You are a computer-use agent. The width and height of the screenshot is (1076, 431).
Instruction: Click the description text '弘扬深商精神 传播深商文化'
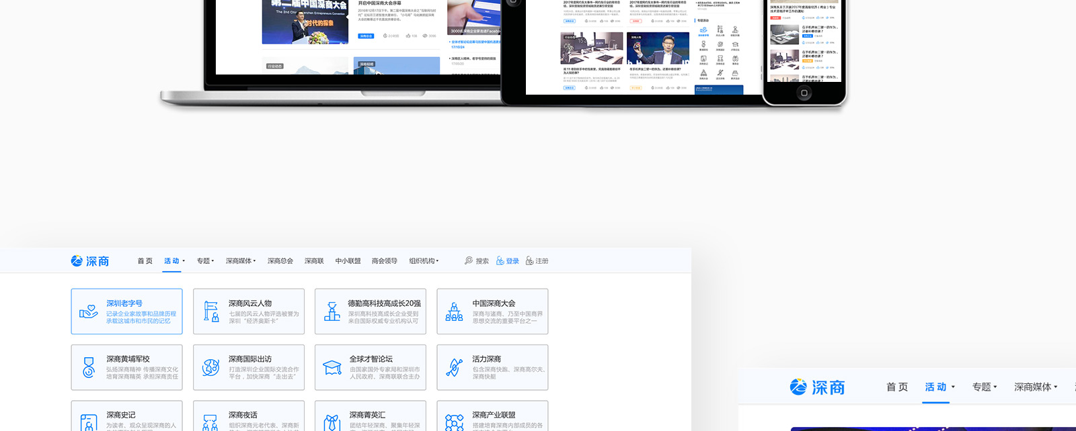(142, 369)
